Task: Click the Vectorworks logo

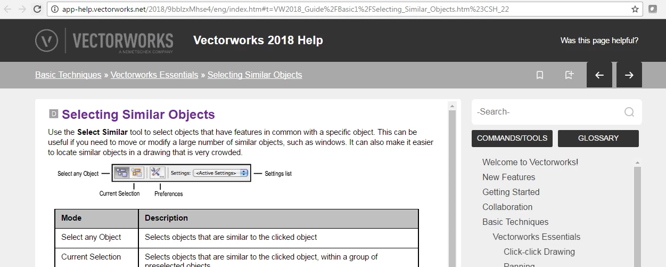Action: [104, 41]
